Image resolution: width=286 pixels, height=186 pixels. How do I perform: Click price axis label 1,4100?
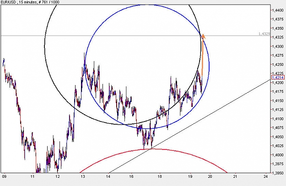click(x=278, y=119)
